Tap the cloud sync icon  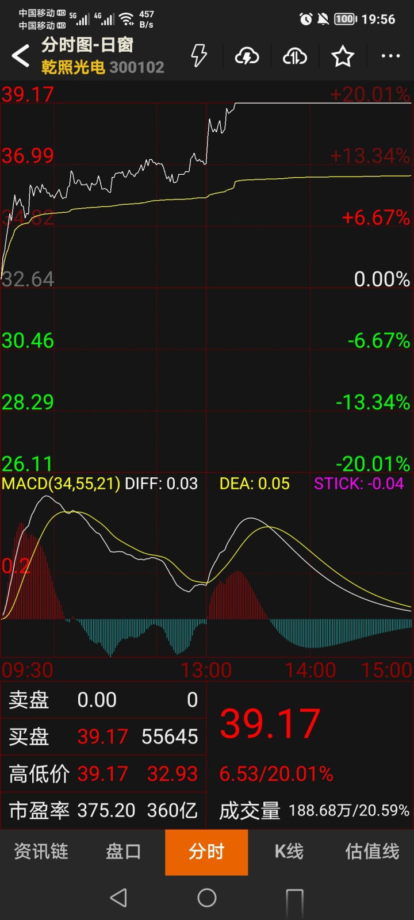[x=295, y=56]
